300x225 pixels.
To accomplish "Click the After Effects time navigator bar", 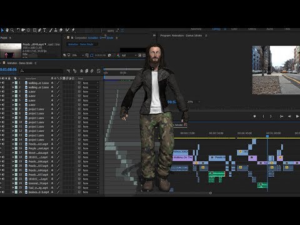I will click(x=123, y=69).
